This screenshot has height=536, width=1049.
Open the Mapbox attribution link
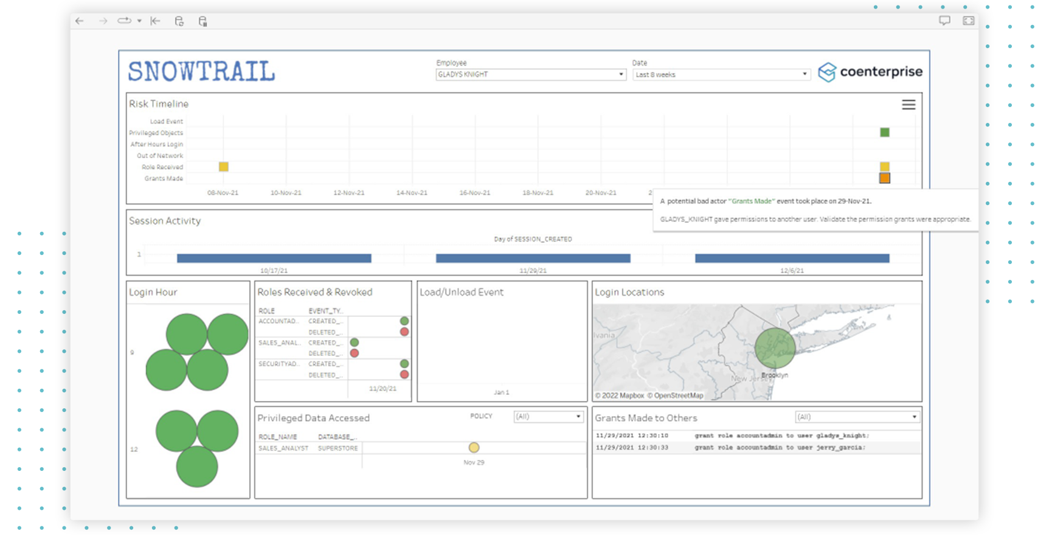pyautogui.click(x=619, y=395)
